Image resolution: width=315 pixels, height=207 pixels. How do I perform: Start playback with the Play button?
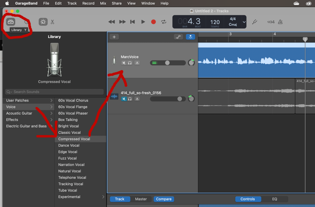(x=143, y=22)
